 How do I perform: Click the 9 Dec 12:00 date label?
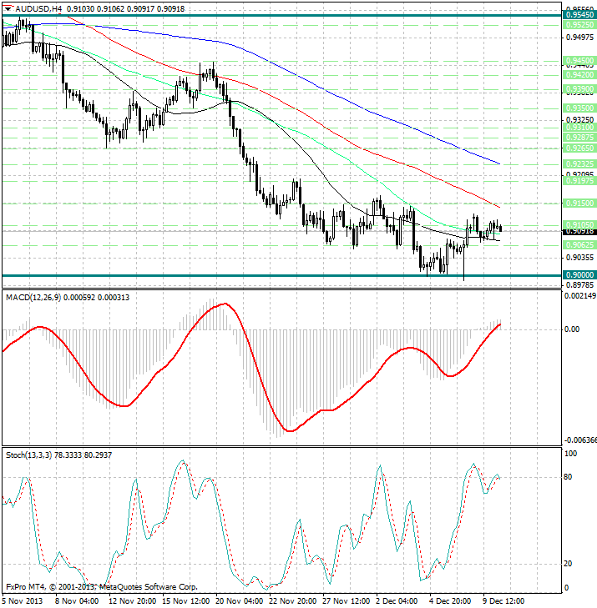(x=503, y=601)
